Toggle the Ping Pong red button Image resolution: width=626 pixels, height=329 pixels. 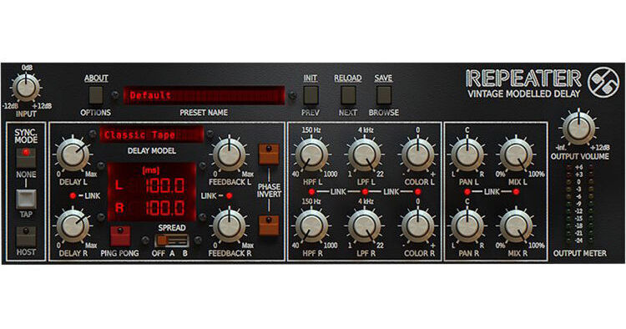tap(120, 236)
